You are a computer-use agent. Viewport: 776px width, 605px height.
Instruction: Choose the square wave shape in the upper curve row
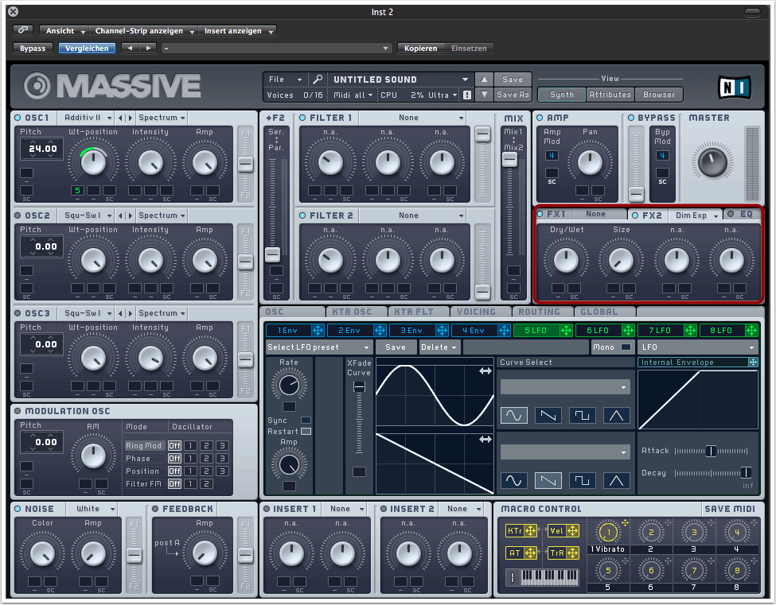(x=582, y=414)
